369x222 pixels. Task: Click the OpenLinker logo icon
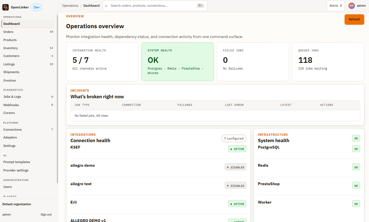(6, 7)
